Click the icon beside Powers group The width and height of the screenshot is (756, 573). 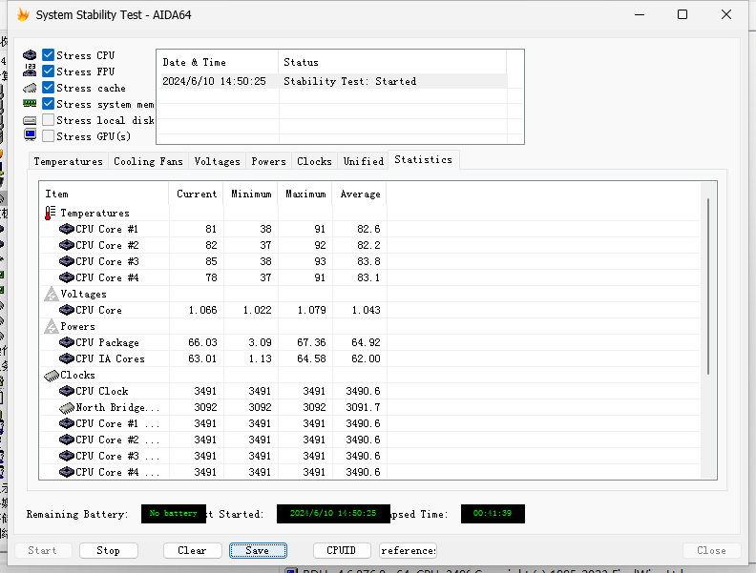pyautogui.click(x=52, y=326)
